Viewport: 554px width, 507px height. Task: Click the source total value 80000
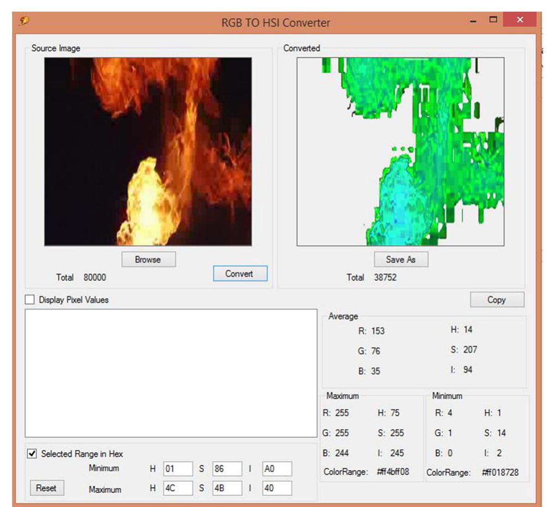coord(95,278)
